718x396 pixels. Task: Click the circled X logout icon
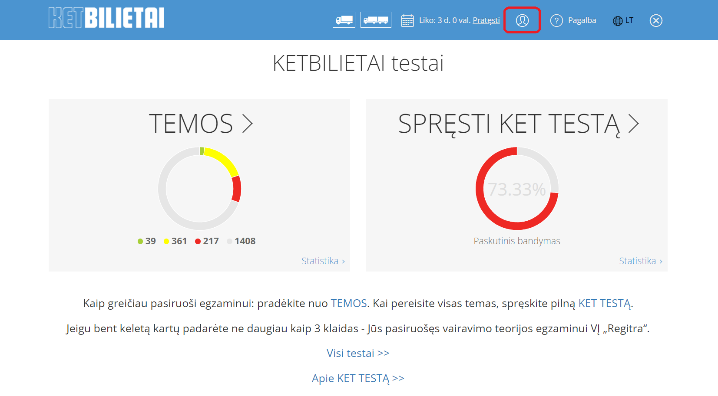(655, 20)
